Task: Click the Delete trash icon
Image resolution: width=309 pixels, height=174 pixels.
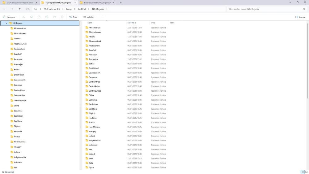Action: [62, 17]
